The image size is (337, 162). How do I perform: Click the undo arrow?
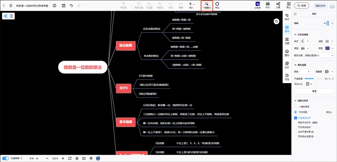[71, 6]
